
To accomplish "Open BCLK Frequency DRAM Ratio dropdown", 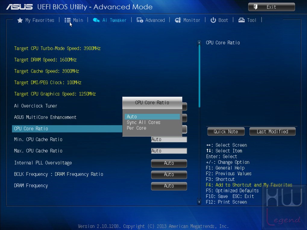I will [169, 175].
